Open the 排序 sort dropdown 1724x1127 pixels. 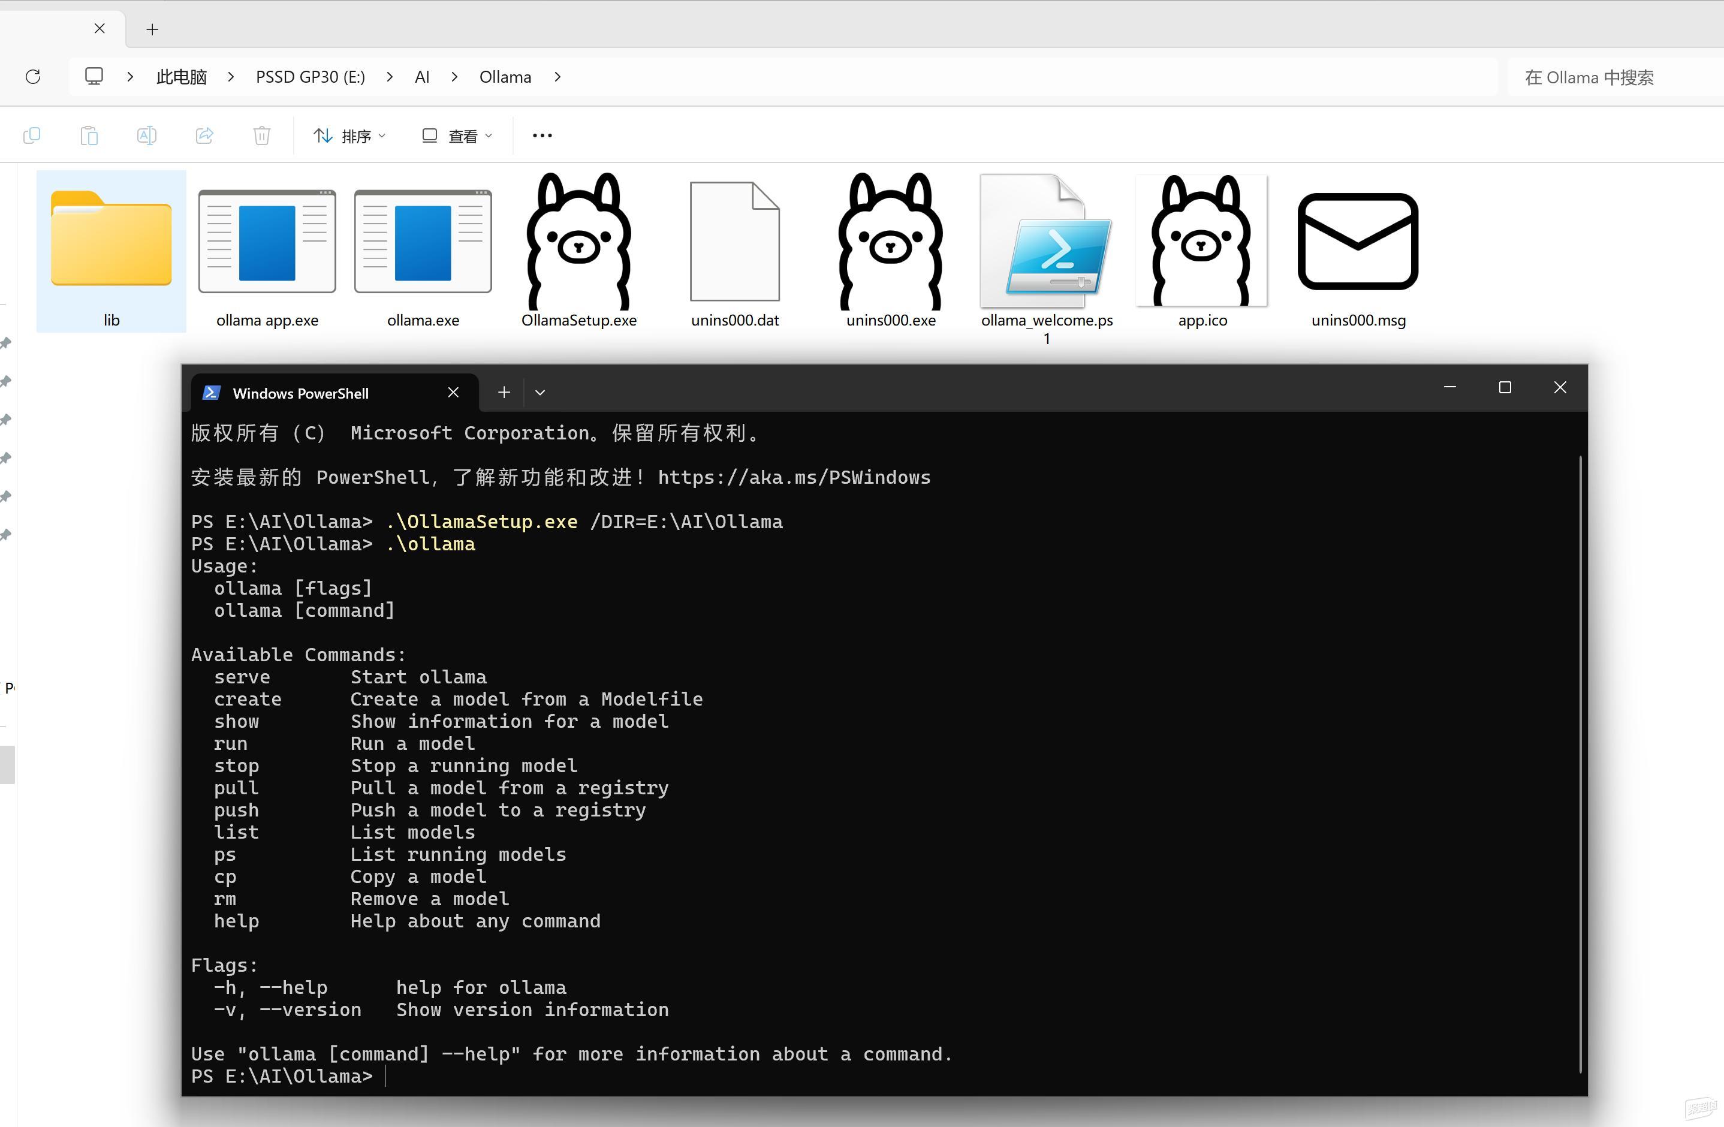pos(349,135)
